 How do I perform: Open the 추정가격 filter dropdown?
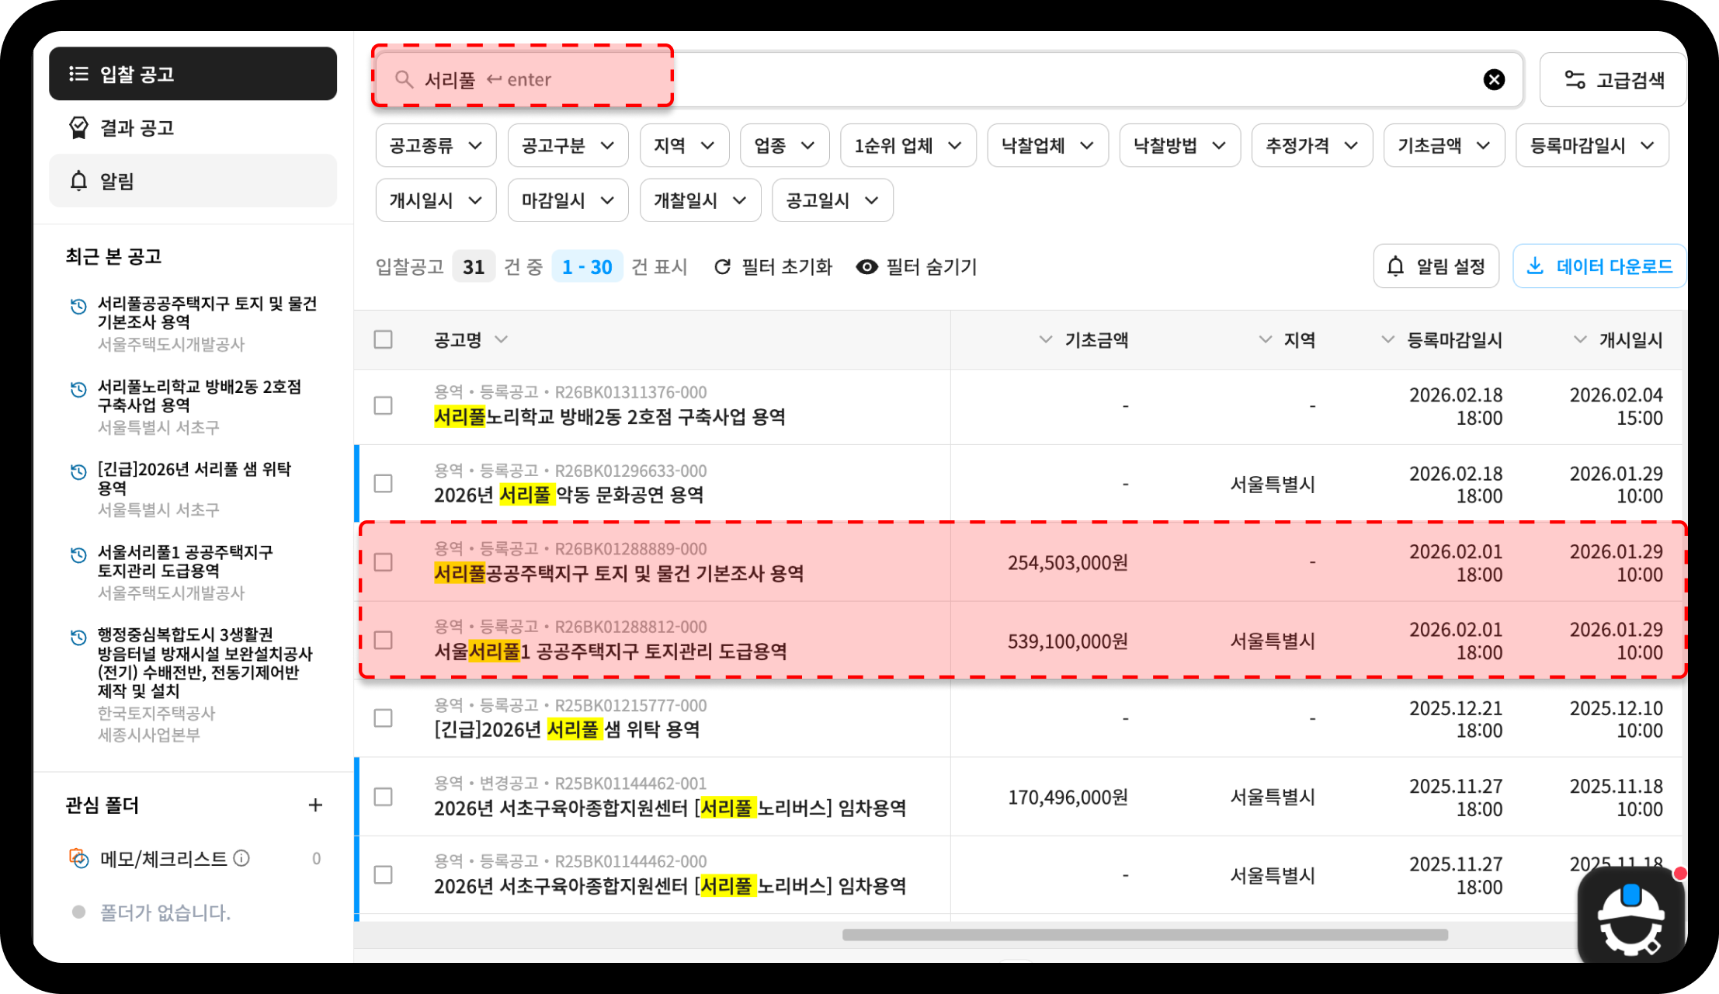tap(1311, 145)
